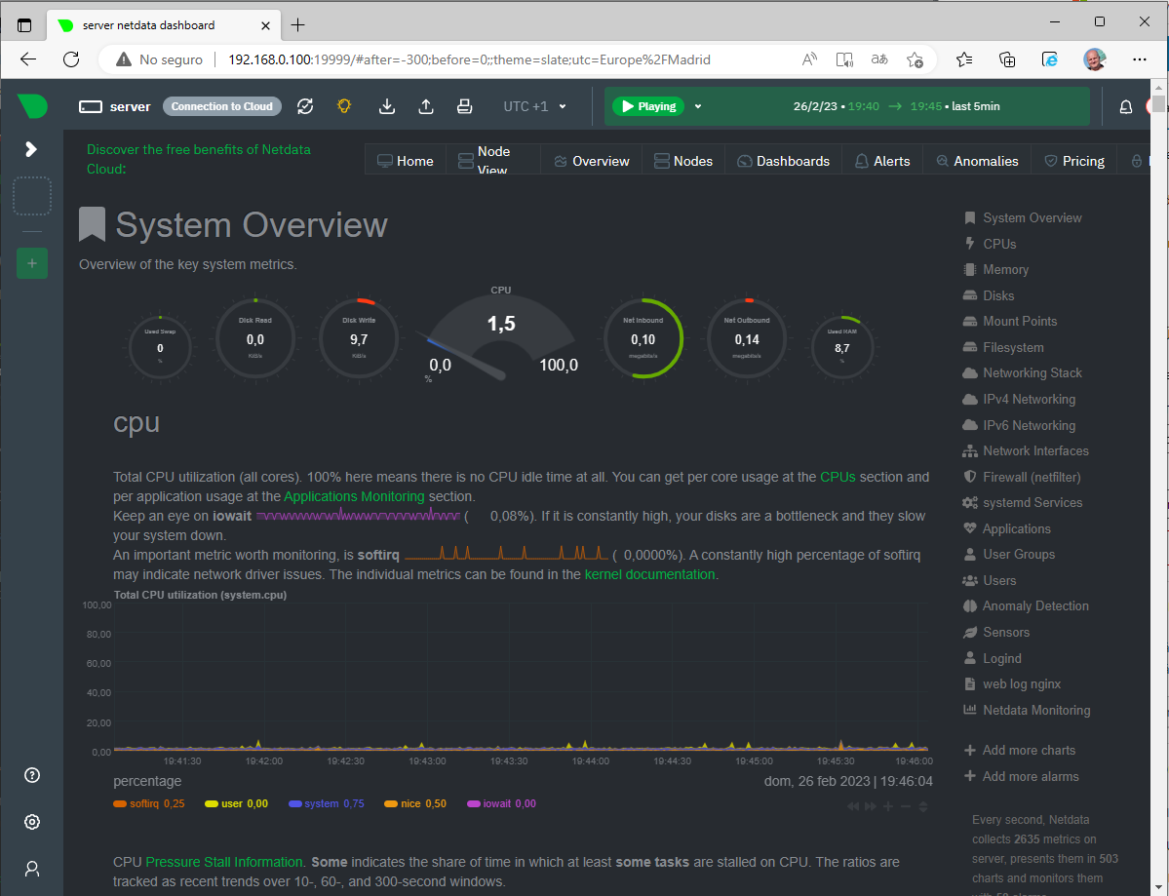Image resolution: width=1169 pixels, height=896 pixels.
Task: Open the news lightbulb icon
Action: (x=343, y=106)
